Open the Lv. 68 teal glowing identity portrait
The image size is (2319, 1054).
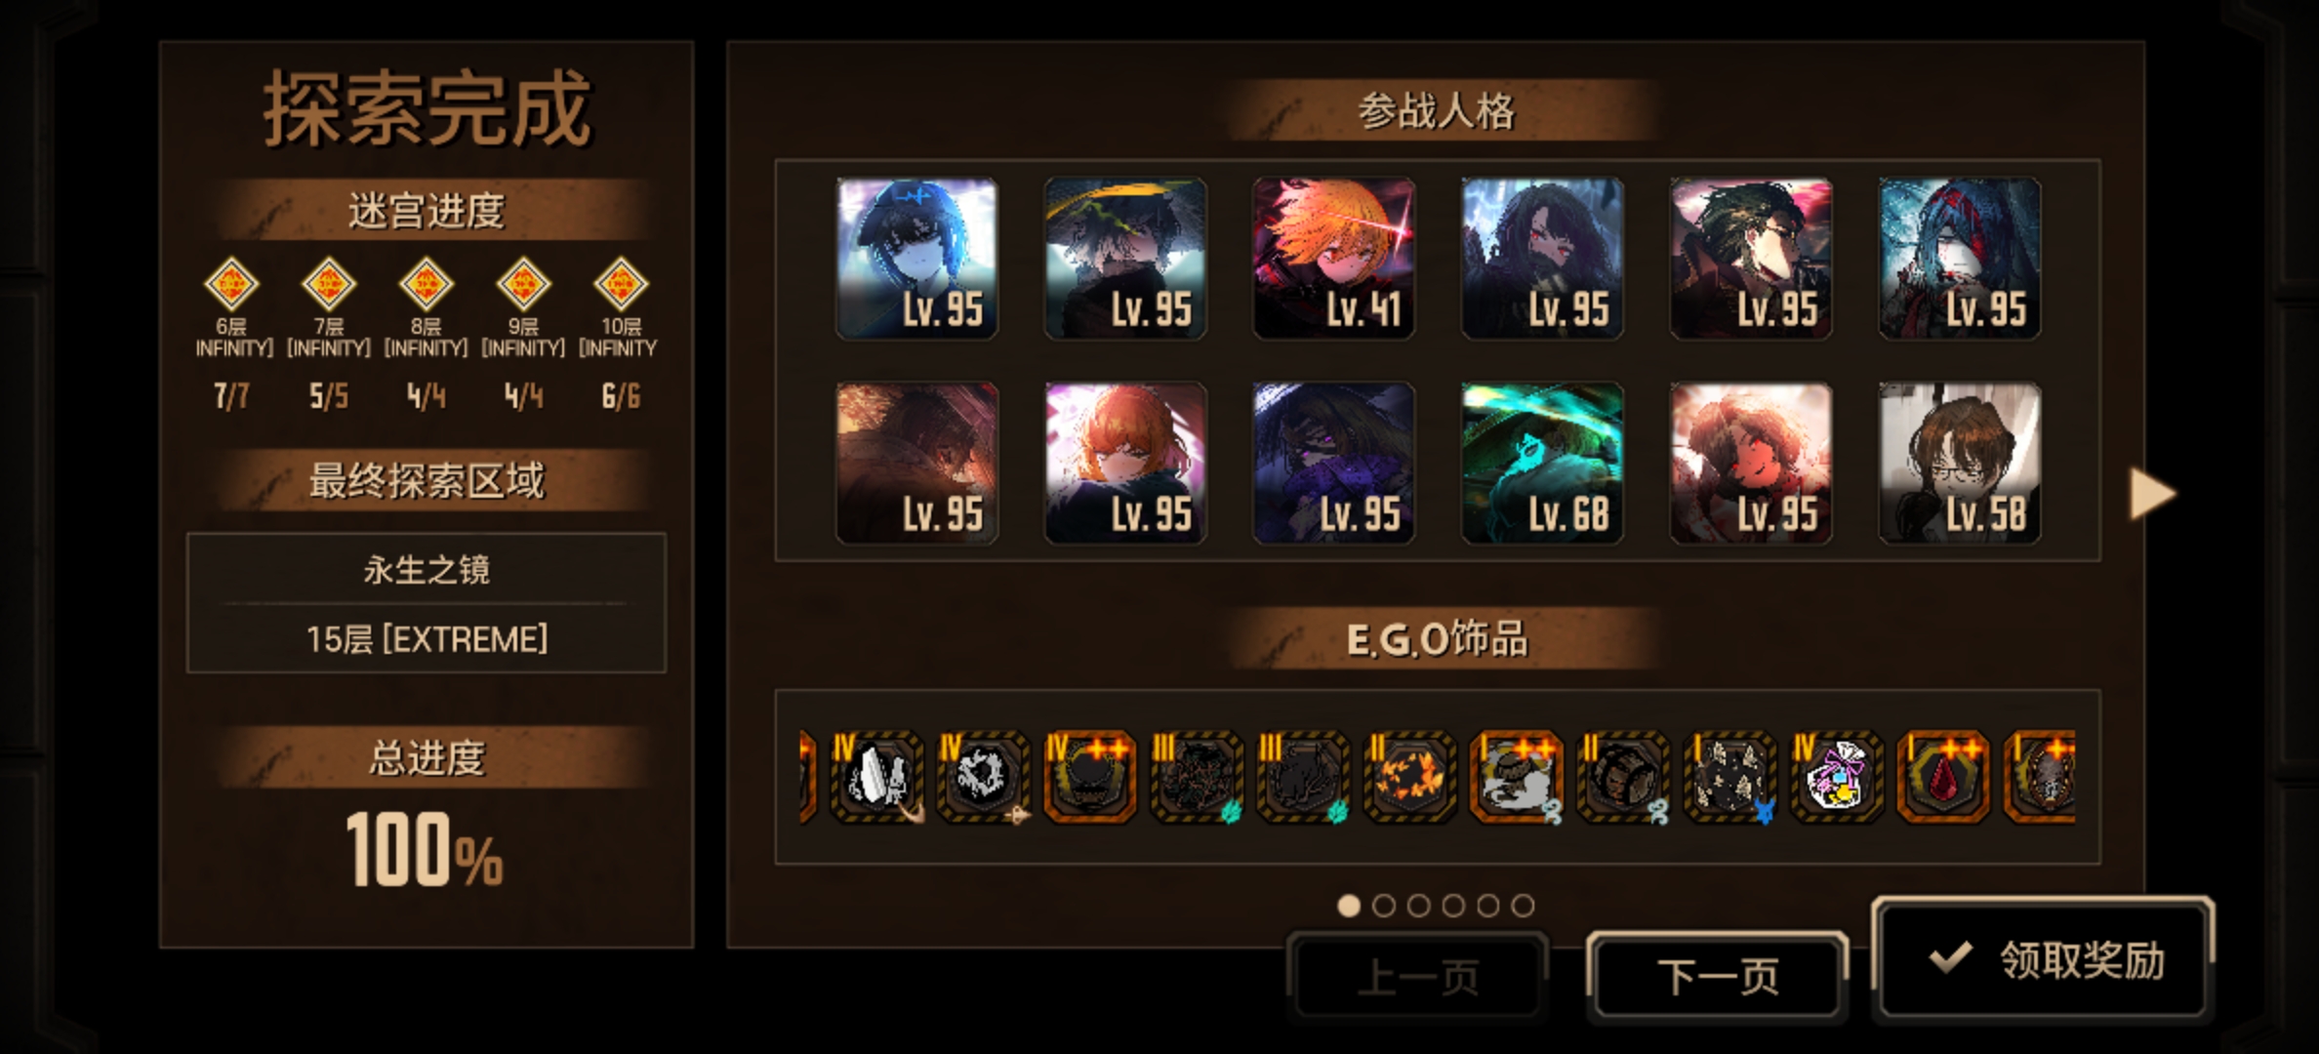[x=1542, y=463]
